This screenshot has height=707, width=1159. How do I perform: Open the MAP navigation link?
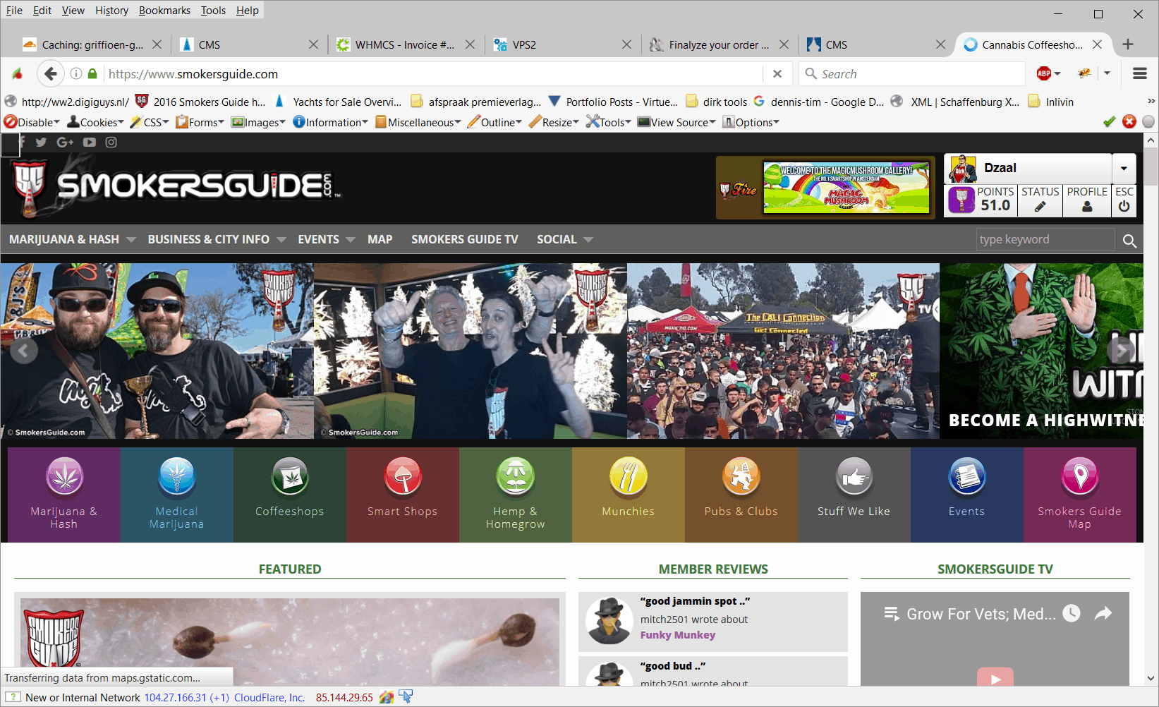click(380, 239)
